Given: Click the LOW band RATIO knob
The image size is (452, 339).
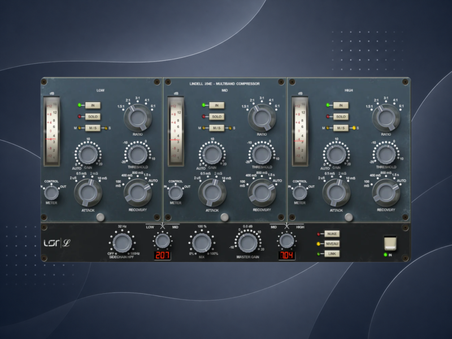Looking at the screenshot, I should point(138,118).
